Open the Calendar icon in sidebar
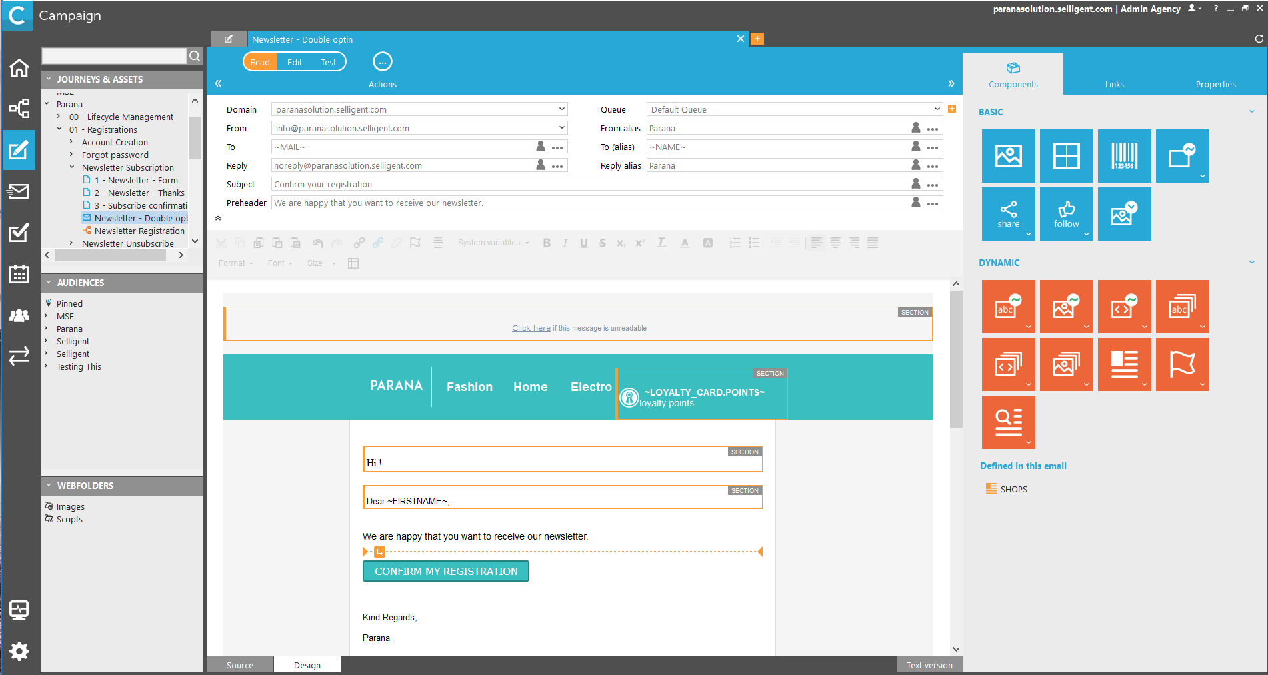 point(19,274)
